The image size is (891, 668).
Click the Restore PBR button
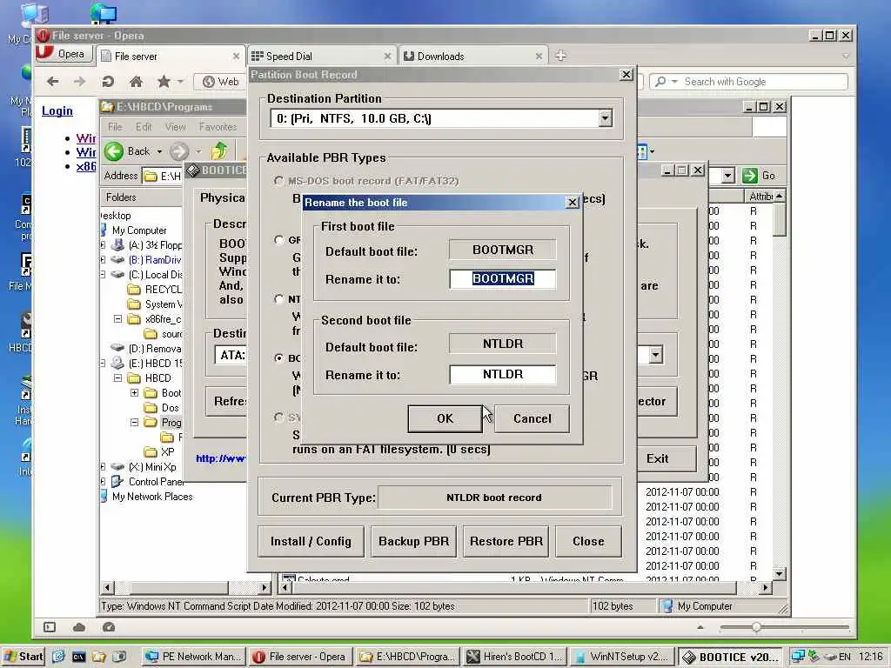tap(506, 541)
